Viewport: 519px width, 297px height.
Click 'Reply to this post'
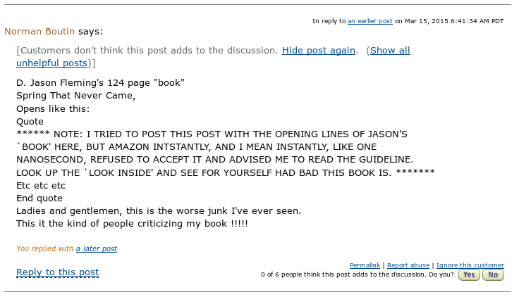[57, 272]
